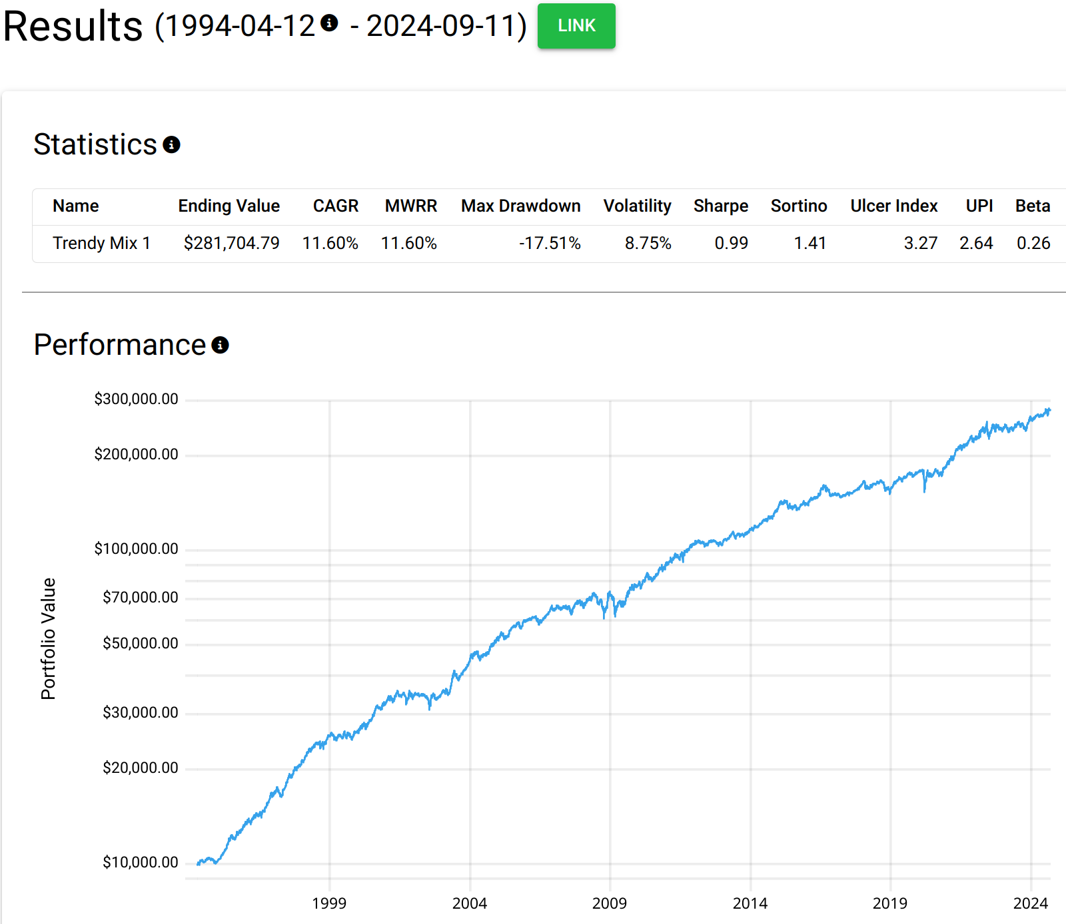Screen dimensions: 1066x924
Task: Click the Results page heading
Action: tap(73, 27)
